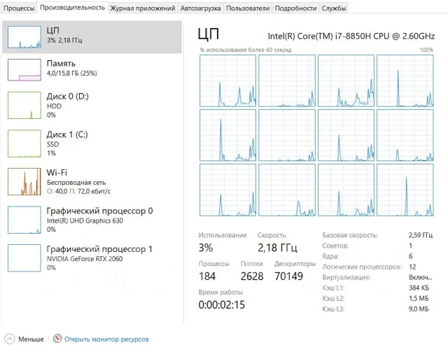Switch to the Процессы tab

[x=19, y=8]
